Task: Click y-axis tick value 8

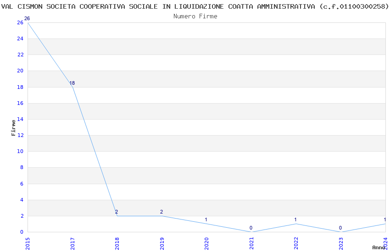Action: pos(22,168)
